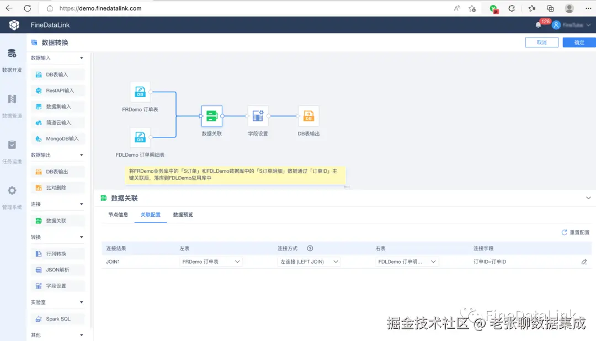Viewport: 596px width, 341px height.
Task: Select 数据集输入 component
Action: point(58,106)
